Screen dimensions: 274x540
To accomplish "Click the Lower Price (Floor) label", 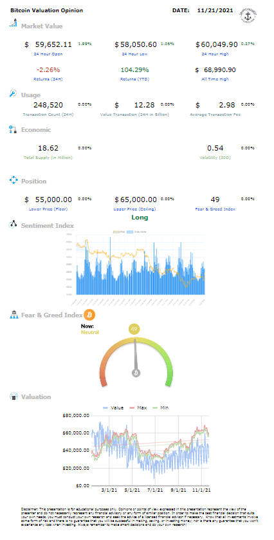I will point(48,209).
